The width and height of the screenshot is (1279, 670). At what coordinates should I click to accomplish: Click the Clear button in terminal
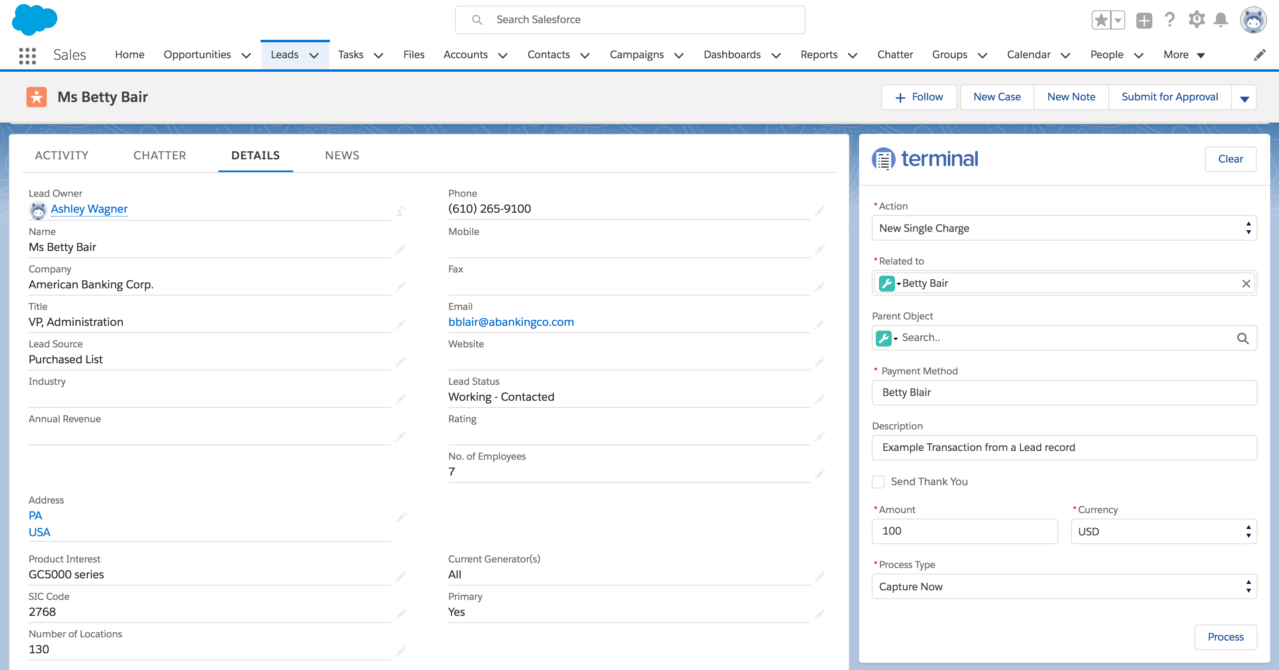(x=1230, y=159)
